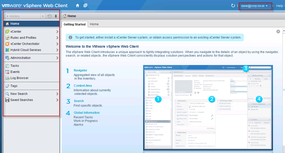The height and width of the screenshot is (153, 285).
Task: Click the Saved Searches disk icon
Action: 7,100
